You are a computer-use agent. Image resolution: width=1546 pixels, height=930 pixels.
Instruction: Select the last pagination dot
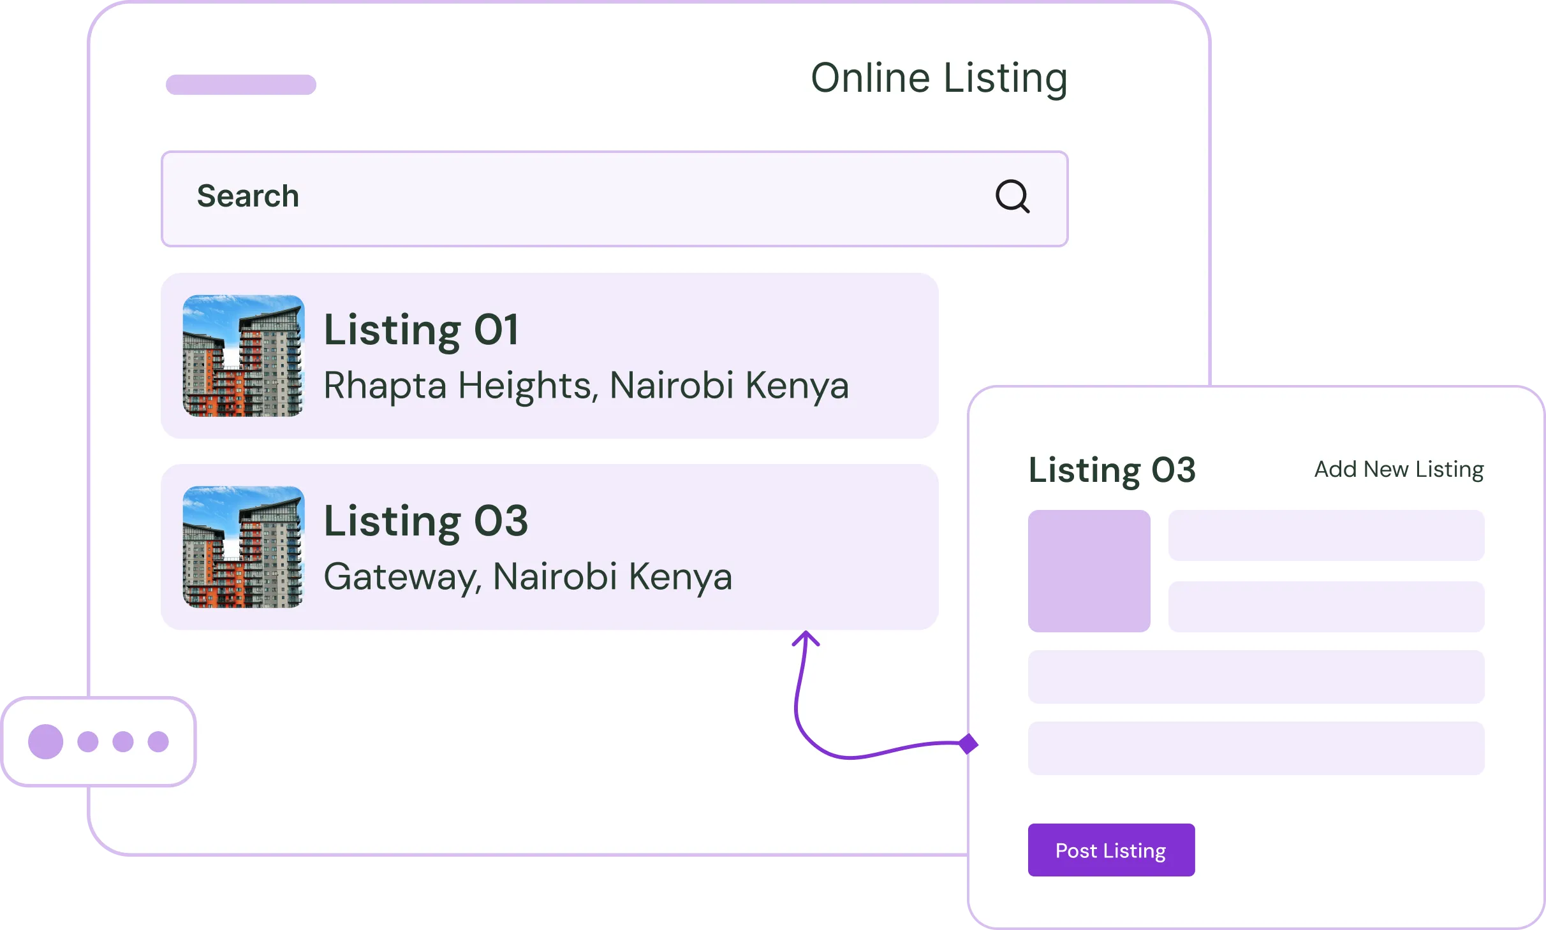(x=158, y=741)
